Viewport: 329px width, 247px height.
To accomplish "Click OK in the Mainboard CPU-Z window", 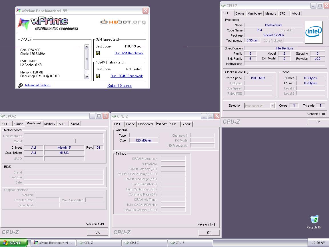I will [97, 232].
